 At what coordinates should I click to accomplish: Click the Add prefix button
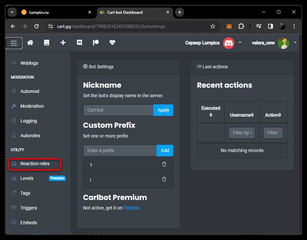click(165, 150)
